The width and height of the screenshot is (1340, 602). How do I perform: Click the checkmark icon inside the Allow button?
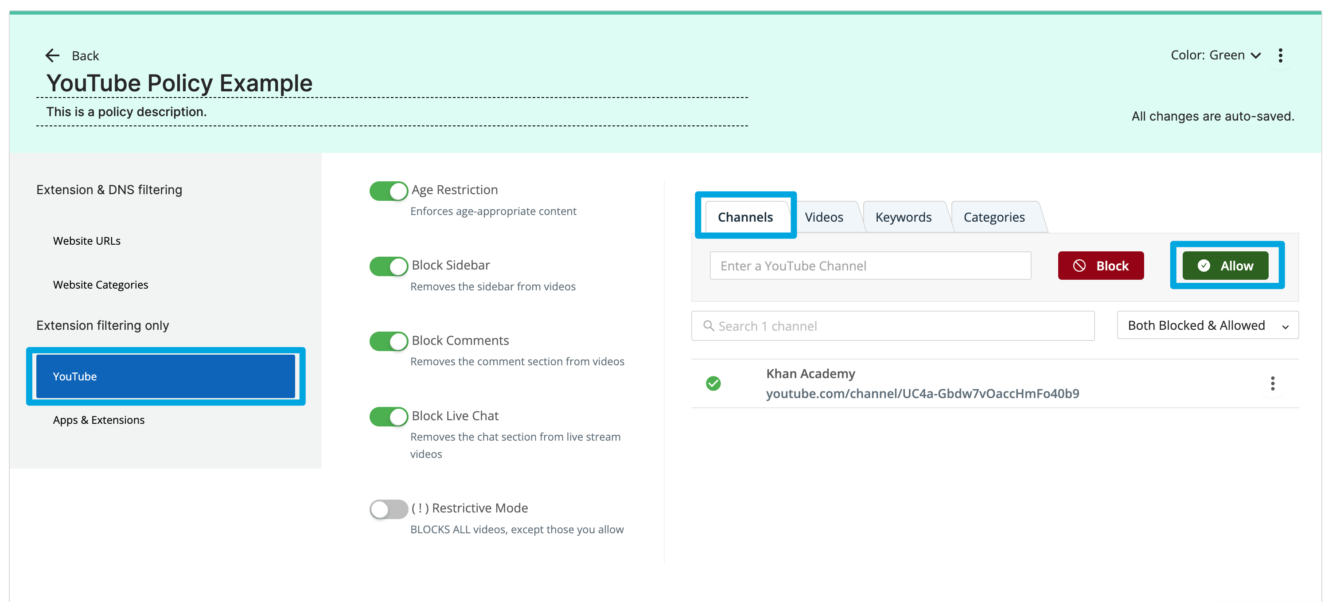coord(1204,266)
